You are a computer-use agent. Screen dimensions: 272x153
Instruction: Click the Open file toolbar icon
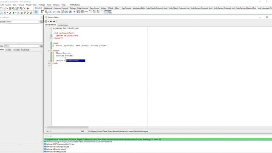(x=5, y=8)
